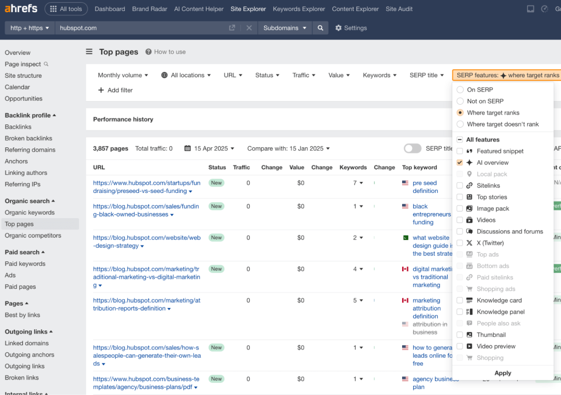This screenshot has width=561, height=395.
Task: Collapse the Backlink profile sidebar section
Action: (31, 115)
